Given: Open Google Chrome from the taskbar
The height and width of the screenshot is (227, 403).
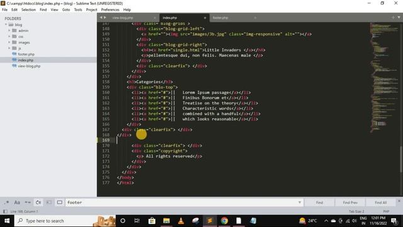Looking at the screenshot, I should (x=224, y=221).
